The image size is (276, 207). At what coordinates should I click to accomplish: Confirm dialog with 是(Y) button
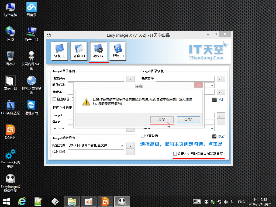[162, 119]
